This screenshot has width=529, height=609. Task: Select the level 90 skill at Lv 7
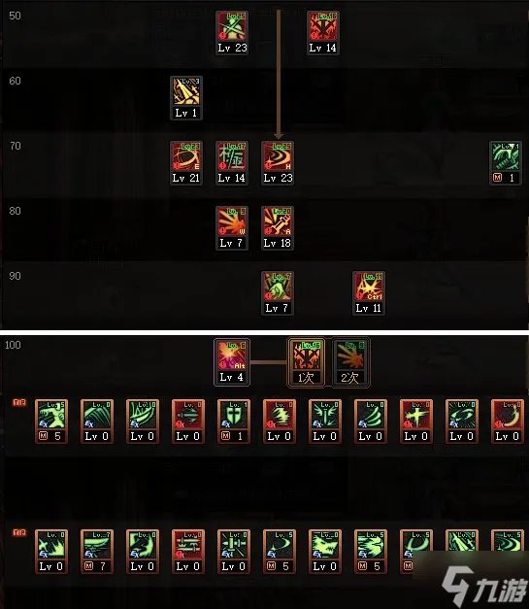278,293
